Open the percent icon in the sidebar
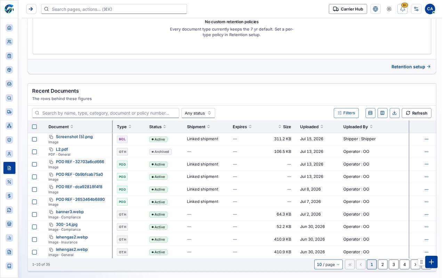Screen dimensions: 445x278 (x=9, y=182)
